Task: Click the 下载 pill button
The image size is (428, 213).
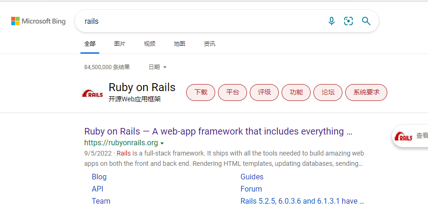Action: click(201, 92)
